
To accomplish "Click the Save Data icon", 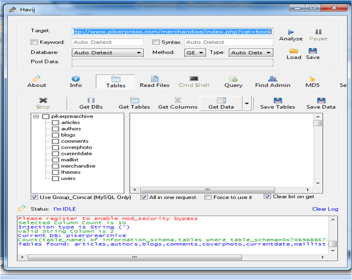I will click(x=321, y=100).
